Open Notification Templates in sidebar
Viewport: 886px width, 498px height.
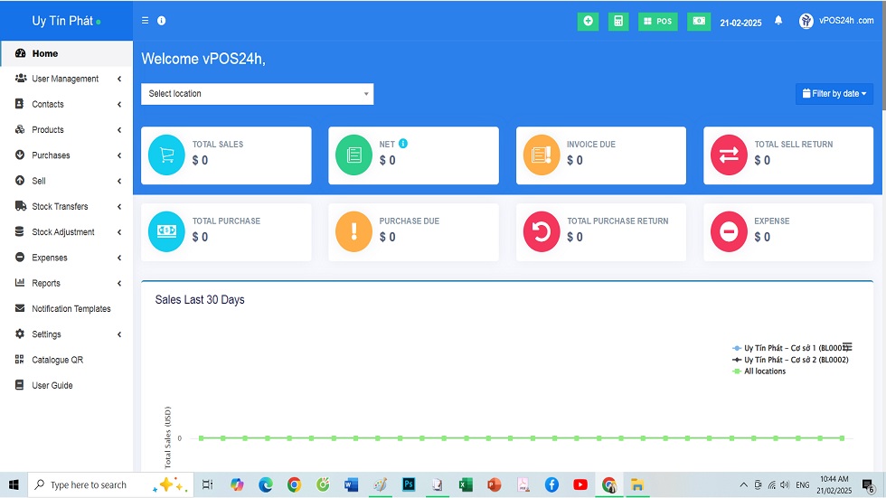coord(71,309)
